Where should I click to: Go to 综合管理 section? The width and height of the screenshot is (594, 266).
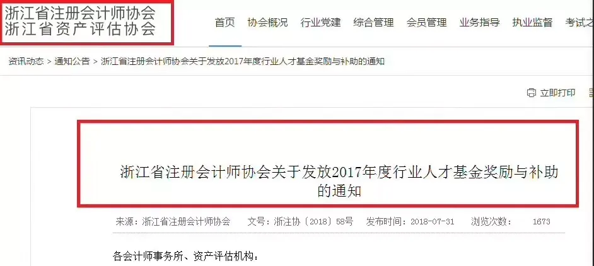click(373, 22)
